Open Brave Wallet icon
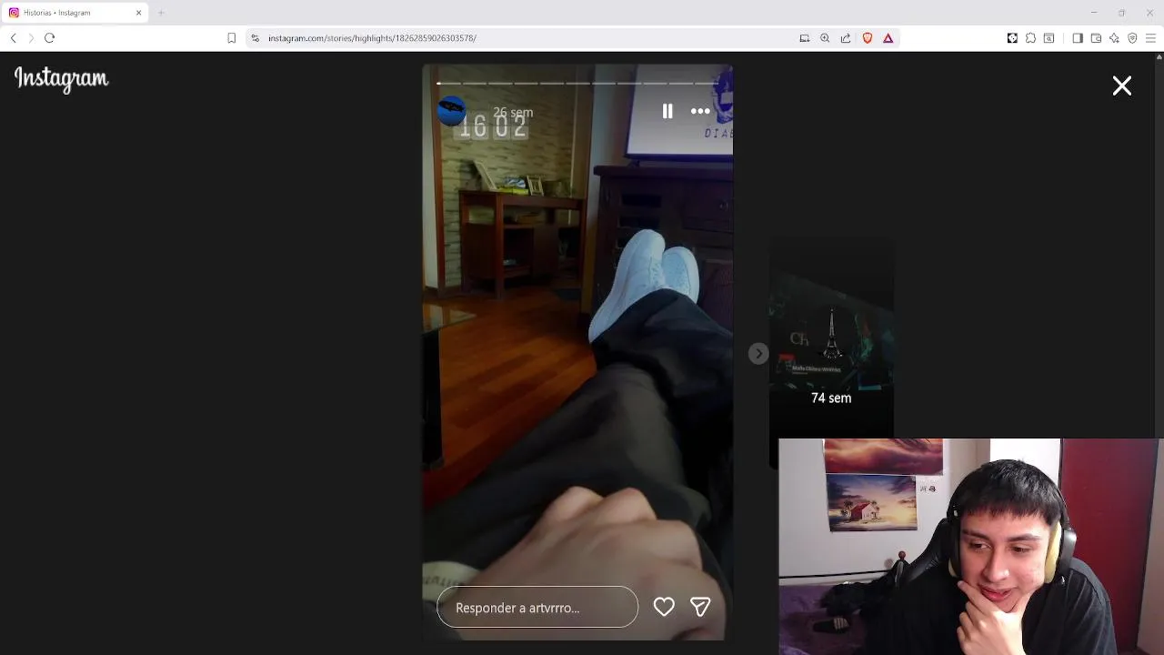The height and width of the screenshot is (655, 1164). (x=1096, y=38)
